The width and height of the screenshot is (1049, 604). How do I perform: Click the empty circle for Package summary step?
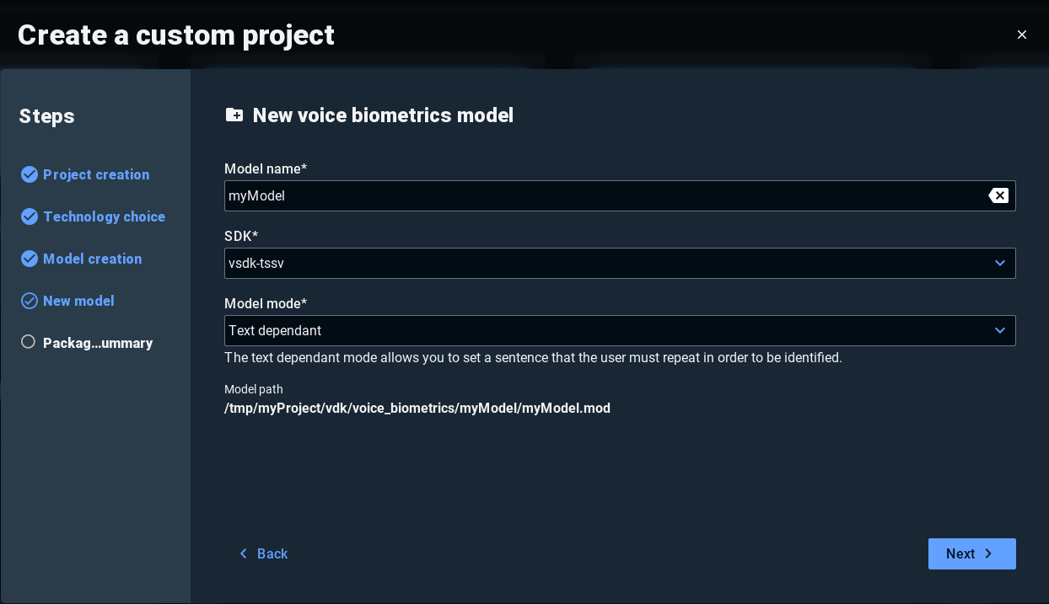(29, 342)
